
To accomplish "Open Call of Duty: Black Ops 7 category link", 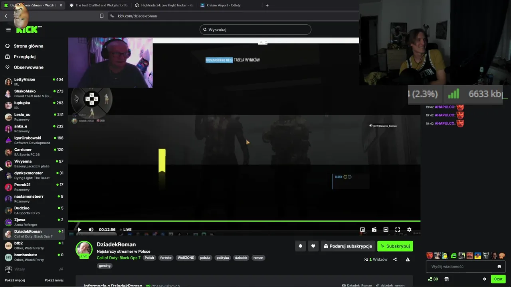I will tap(119, 258).
